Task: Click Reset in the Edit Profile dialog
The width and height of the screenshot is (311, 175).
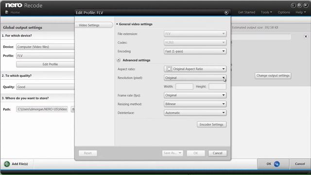Action: (x=87, y=153)
